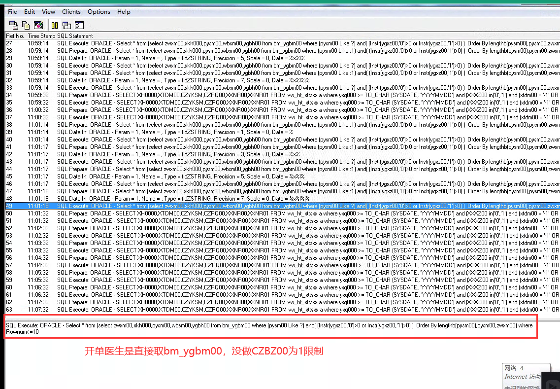This screenshot has width=560, height=389.
Task: Select row 62 SQL Prepare at 11:07:32
Action: (283, 302)
